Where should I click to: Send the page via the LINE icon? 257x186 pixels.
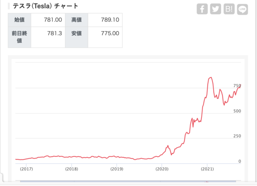point(243,9)
